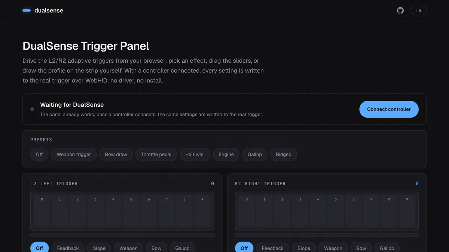The image size is (449, 252).
Task: Select Gallop mode for L2 left trigger
Action: point(182,248)
